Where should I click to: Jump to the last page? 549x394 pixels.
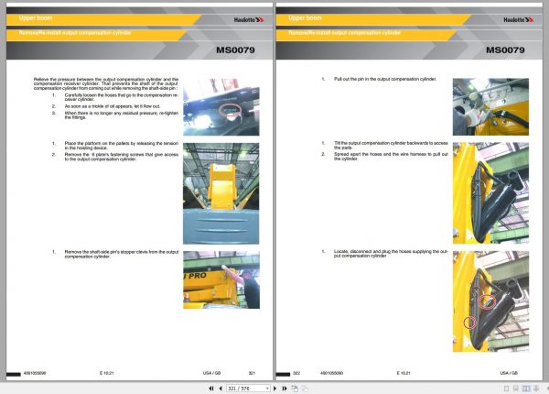[285, 389]
